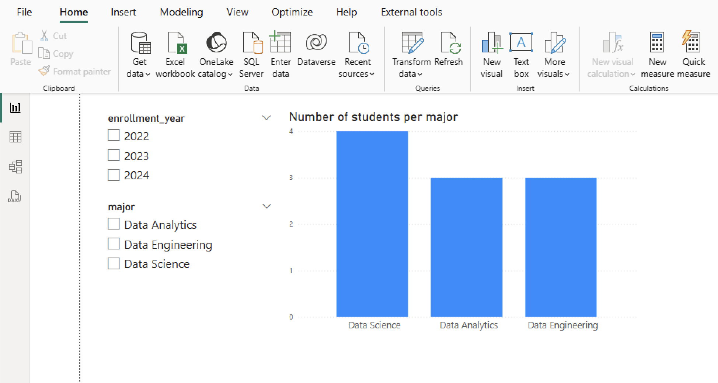Viewport: 718px width, 383px height.
Task: Insert a Text box
Action: click(x=521, y=54)
